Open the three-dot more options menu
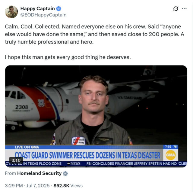 [184, 9]
